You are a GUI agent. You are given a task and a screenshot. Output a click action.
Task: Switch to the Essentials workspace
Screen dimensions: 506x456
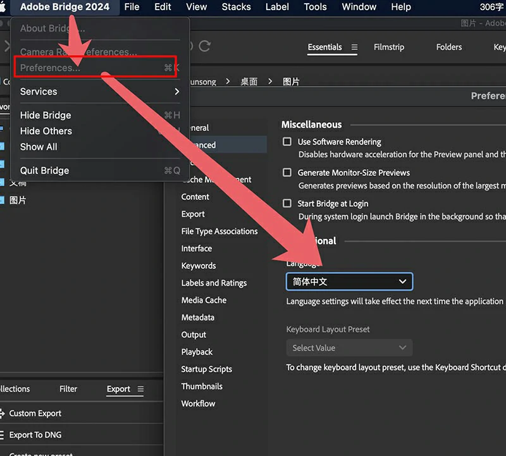(324, 47)
